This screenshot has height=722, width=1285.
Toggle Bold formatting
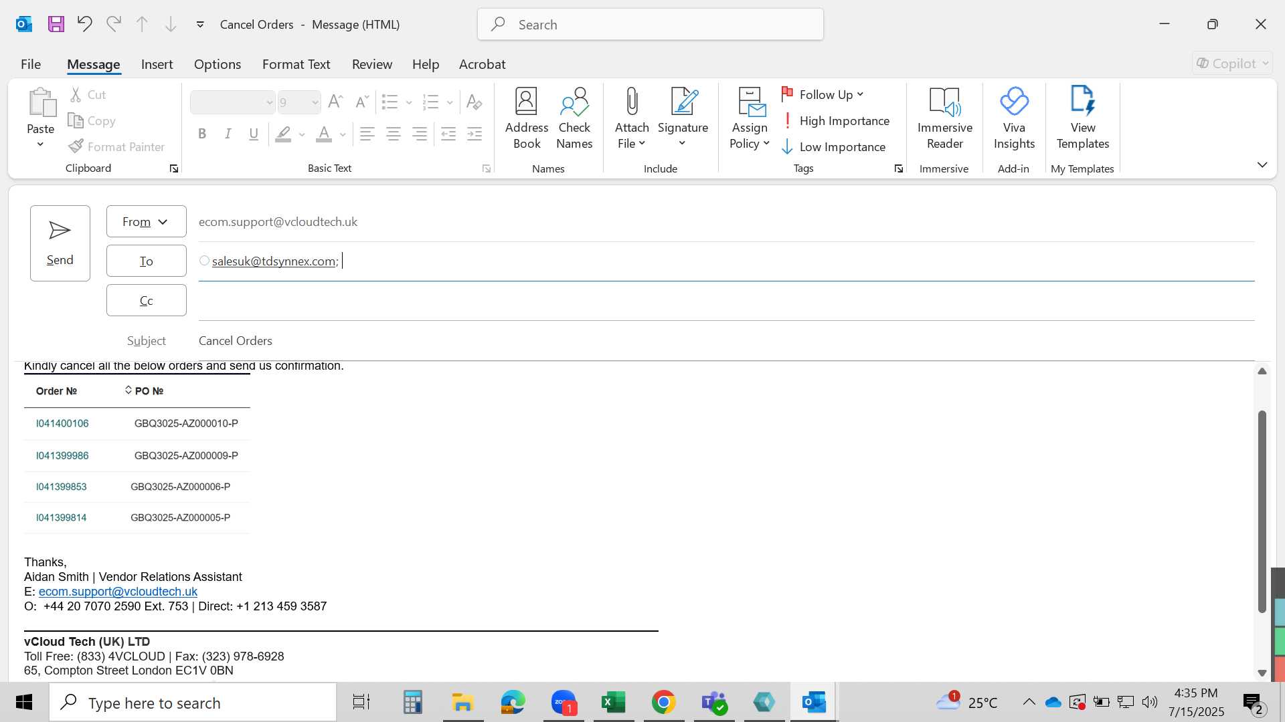point(202,134)
